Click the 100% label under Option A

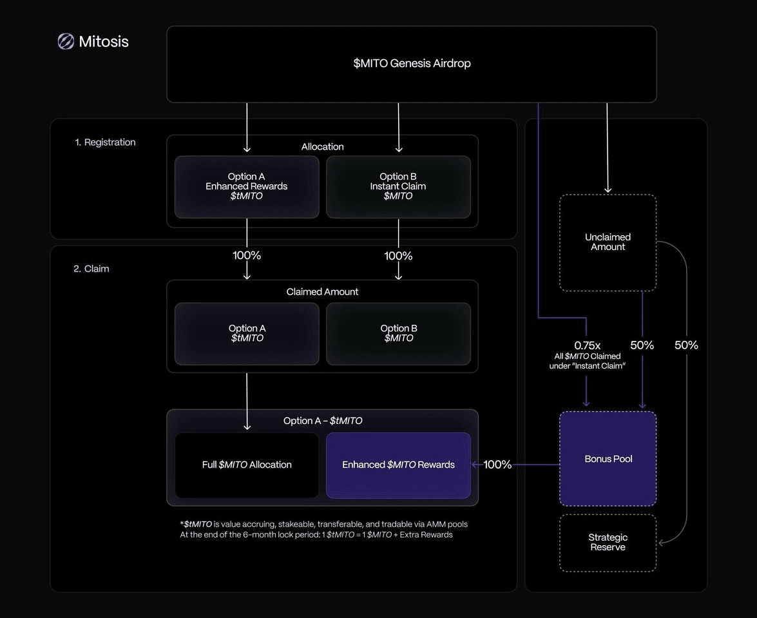coord(247,255)
